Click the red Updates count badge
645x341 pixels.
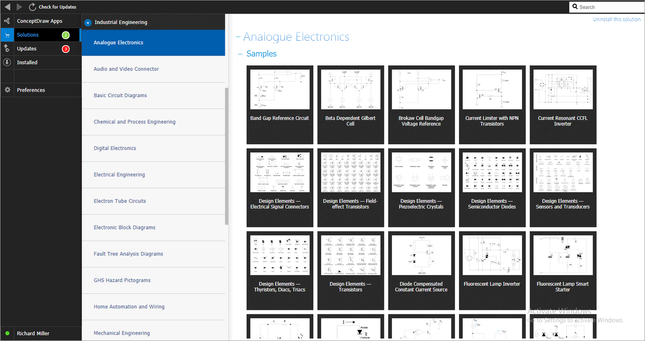(66, 49)
